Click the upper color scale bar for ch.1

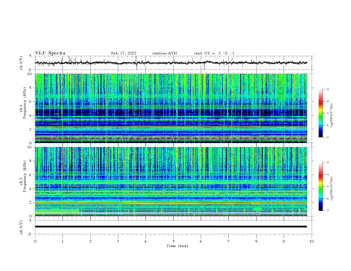[x=320, y=113]
